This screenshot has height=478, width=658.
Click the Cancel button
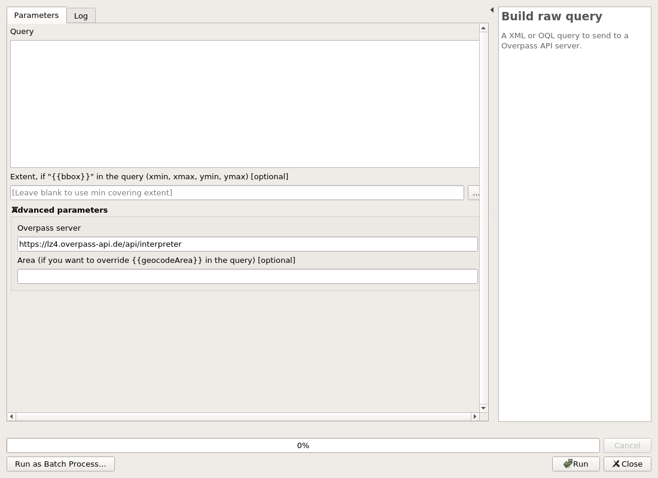point(627,445)
